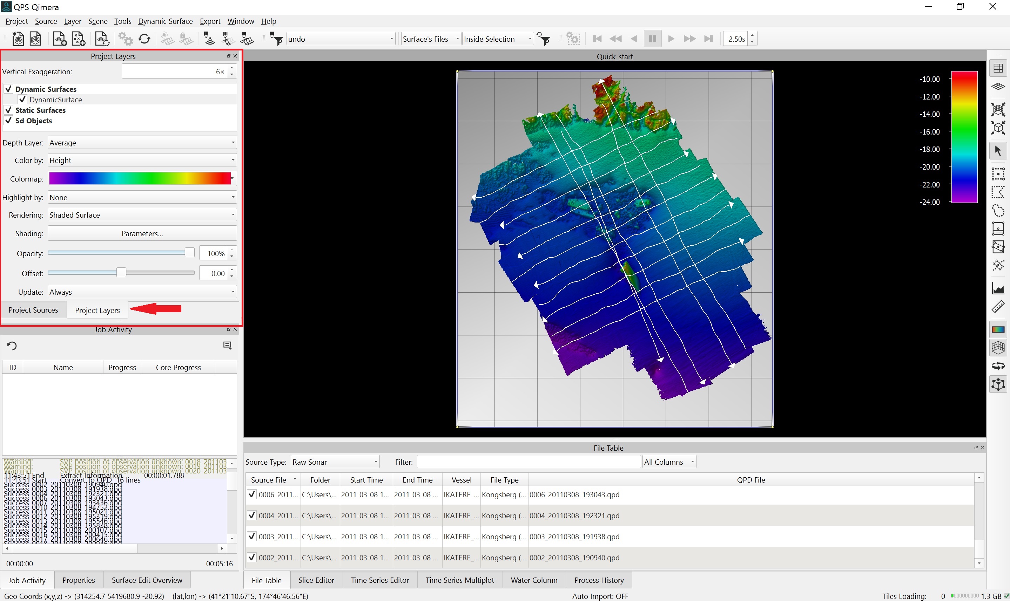
Task: Select the arrow pointer tool
Action: 998,151
